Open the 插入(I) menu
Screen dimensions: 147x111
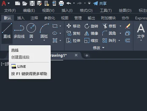67,11
